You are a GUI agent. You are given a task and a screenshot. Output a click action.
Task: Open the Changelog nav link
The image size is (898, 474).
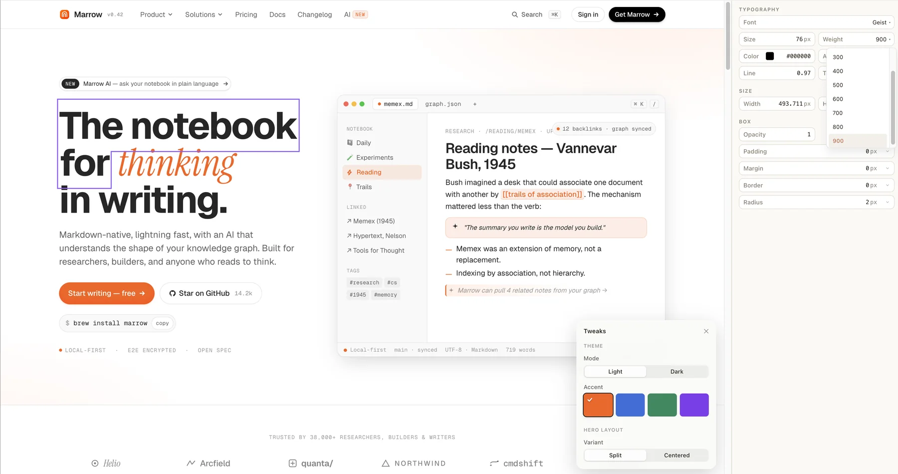pos(315,14)
